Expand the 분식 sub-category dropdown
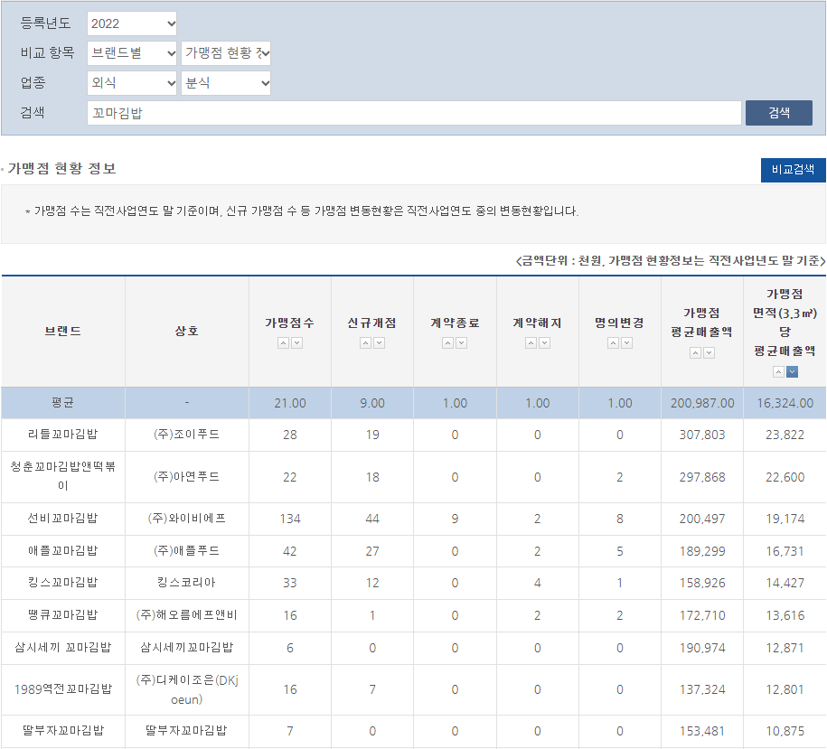This screenshot has width=827, height=749. (226, 83)
